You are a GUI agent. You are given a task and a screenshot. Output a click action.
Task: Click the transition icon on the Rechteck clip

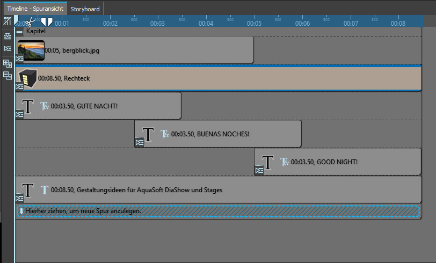tap(19, 87)
